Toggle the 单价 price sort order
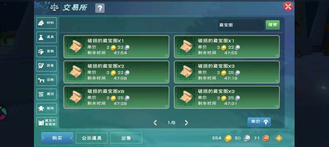The width and height of the screenshot is (329, 147). pyautogui.click(x=259, y=122)
